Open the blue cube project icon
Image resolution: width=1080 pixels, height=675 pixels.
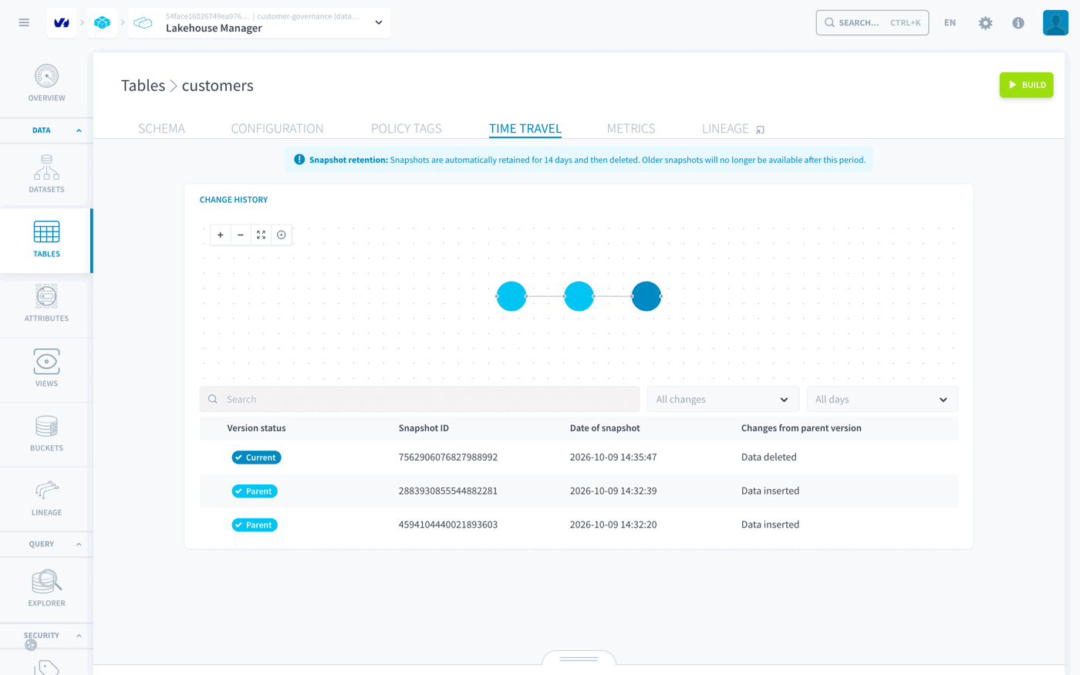pos(102,23)
